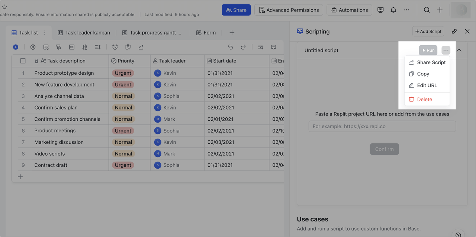
Task: Choose Delete from the script menu
Action: tap(424, 99)
